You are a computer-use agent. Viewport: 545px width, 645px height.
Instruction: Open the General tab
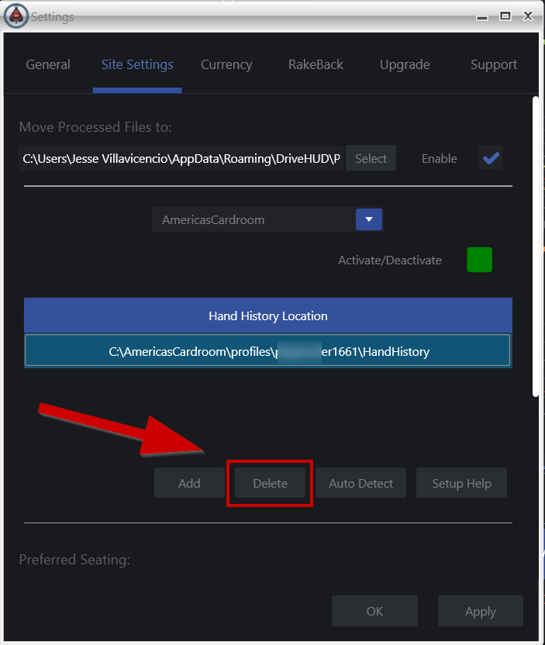click(48, 64)
